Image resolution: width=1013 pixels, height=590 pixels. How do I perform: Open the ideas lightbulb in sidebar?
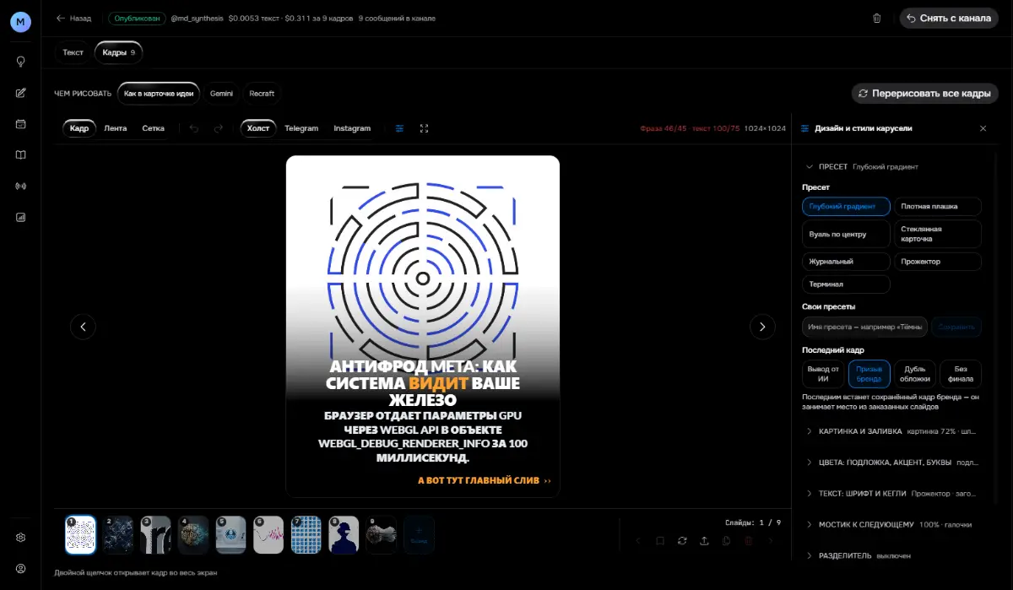pos(20,62)
